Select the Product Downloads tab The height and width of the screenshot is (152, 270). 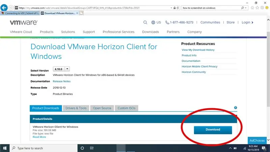tap(46, 108)
